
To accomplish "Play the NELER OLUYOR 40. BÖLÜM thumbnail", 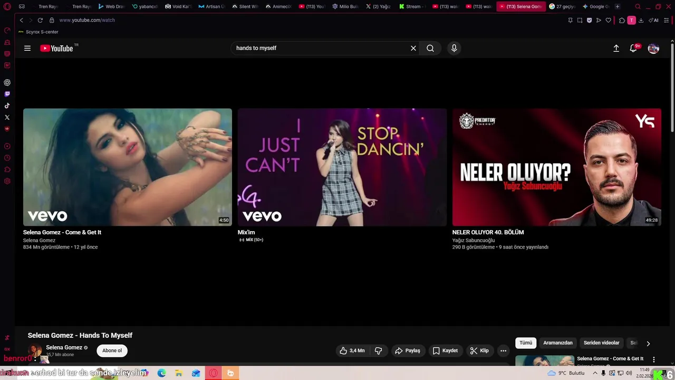I will 557,167.
